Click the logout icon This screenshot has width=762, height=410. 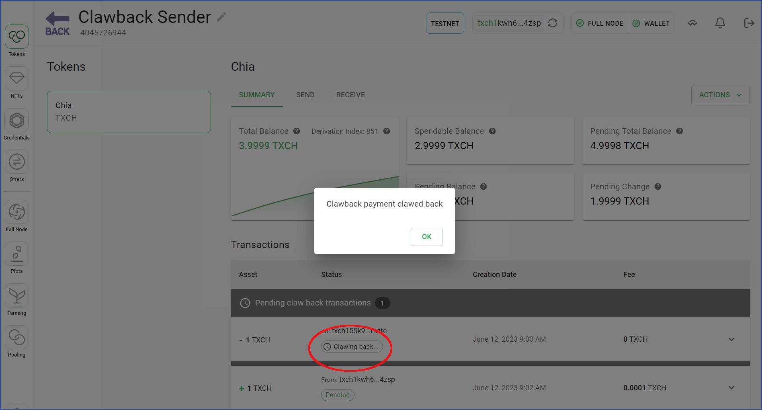click(x=749, y=23)
